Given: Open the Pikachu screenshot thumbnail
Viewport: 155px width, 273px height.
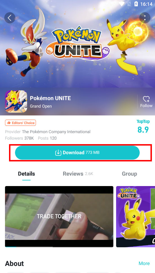Looking at the screenshot, I should pyautogui.click(x=136, y=217).
